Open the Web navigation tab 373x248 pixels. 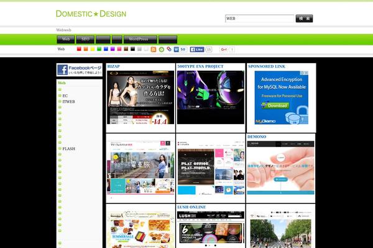66,39
